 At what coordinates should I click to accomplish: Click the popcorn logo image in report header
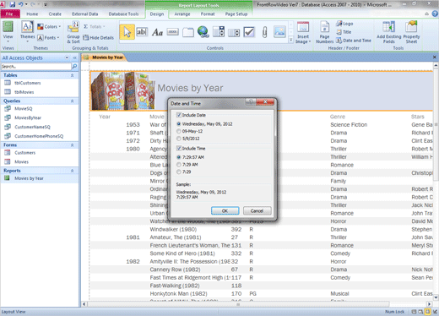coord(122,90)
